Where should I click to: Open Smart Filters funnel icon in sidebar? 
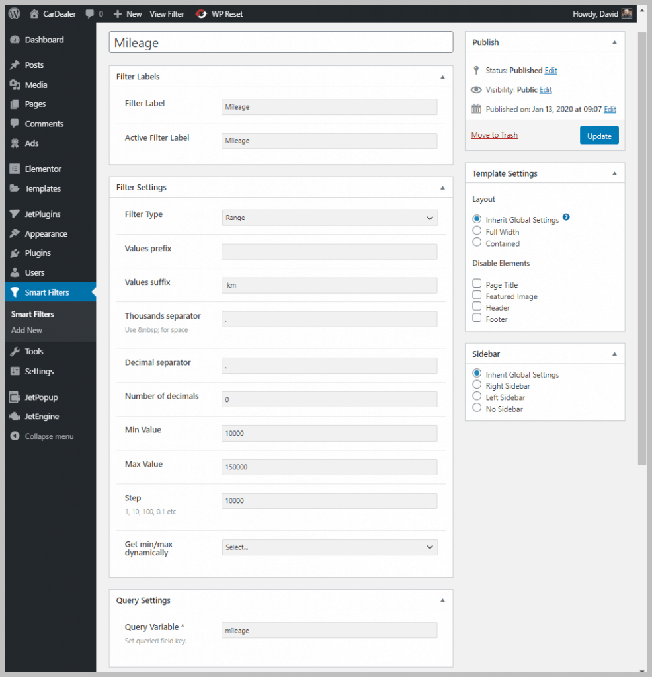15,292
